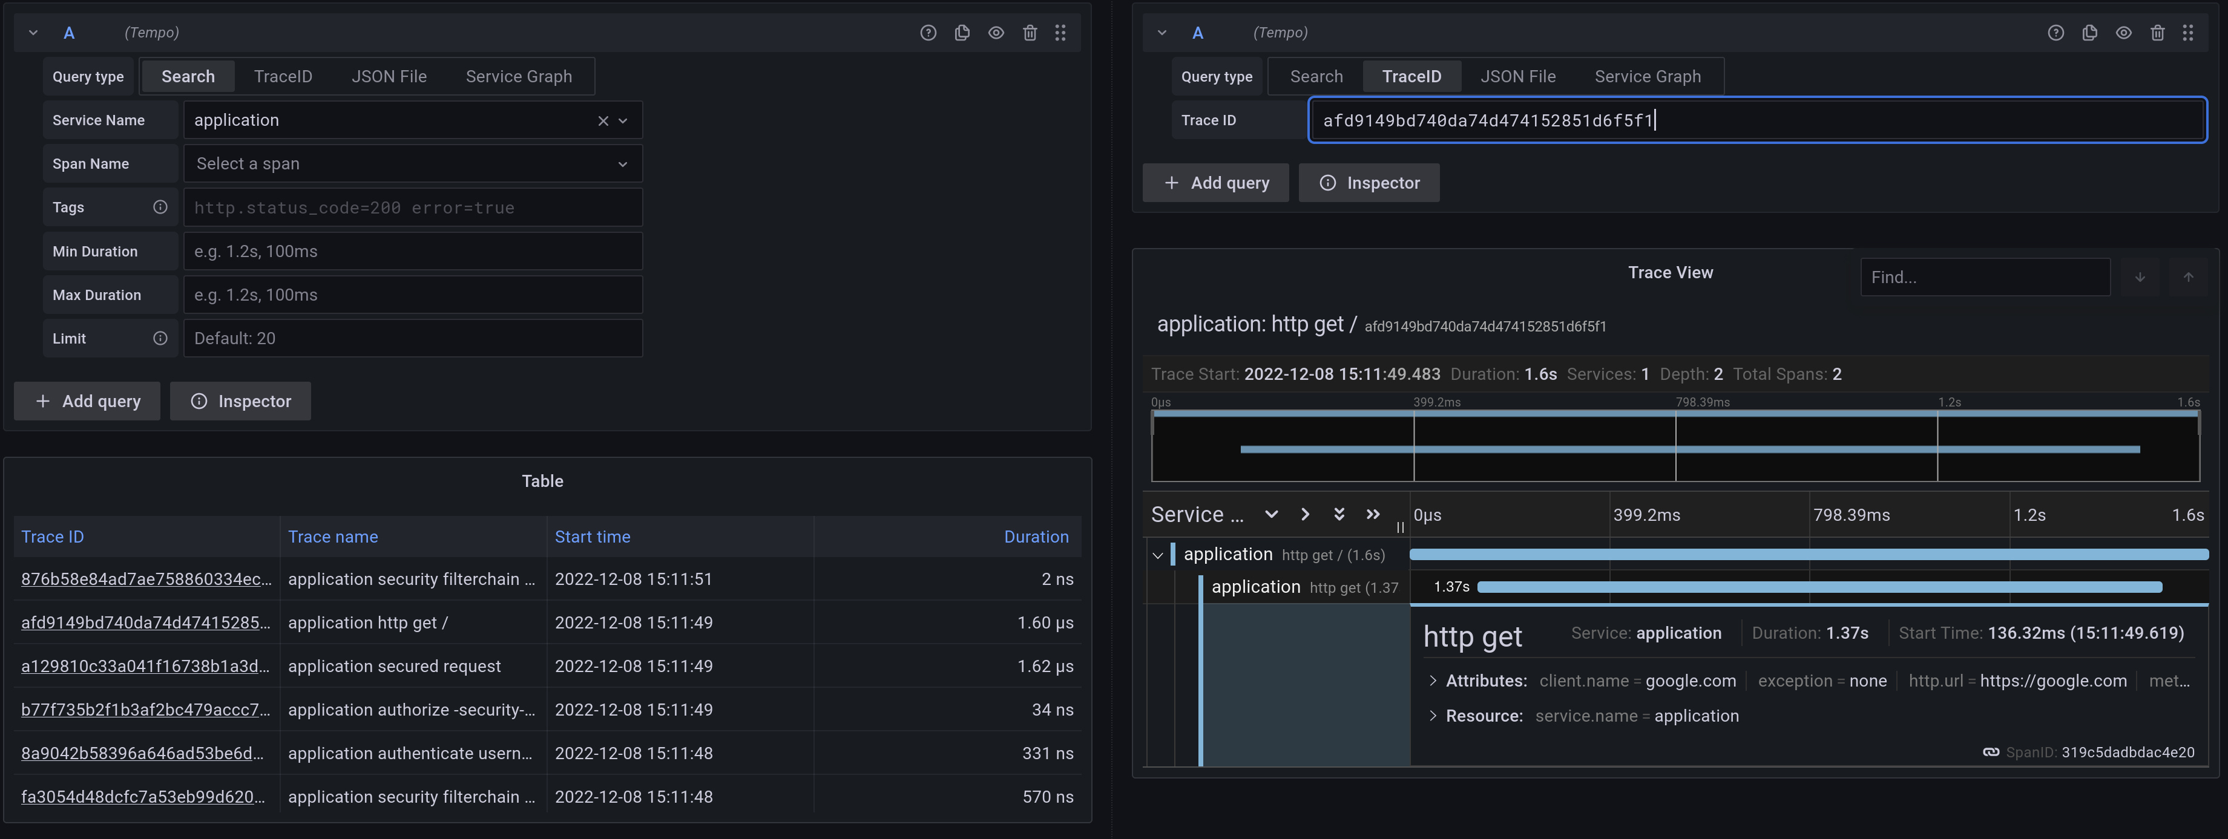Click the drag handle on the right query panel

click(2188, 32)
